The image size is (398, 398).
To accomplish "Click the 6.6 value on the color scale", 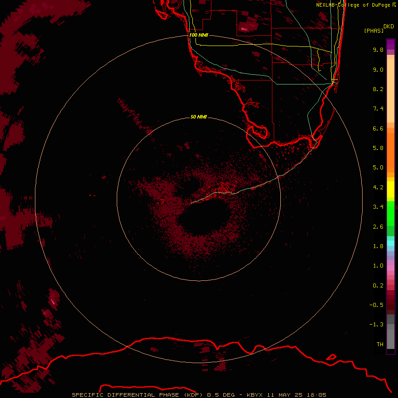I will point(378,128).
